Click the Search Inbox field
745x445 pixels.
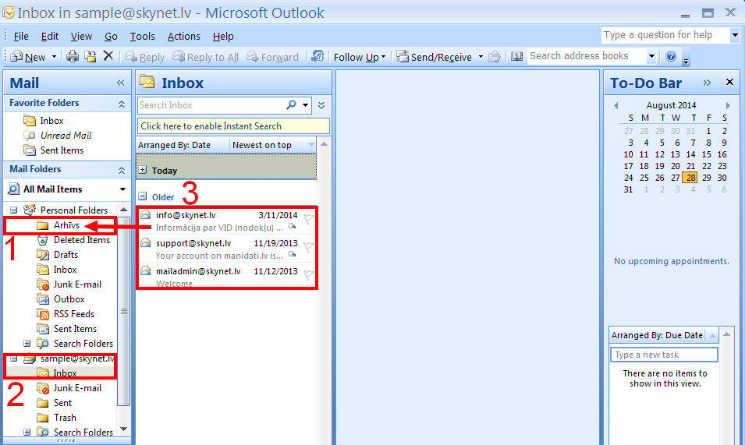coord(209,105)
